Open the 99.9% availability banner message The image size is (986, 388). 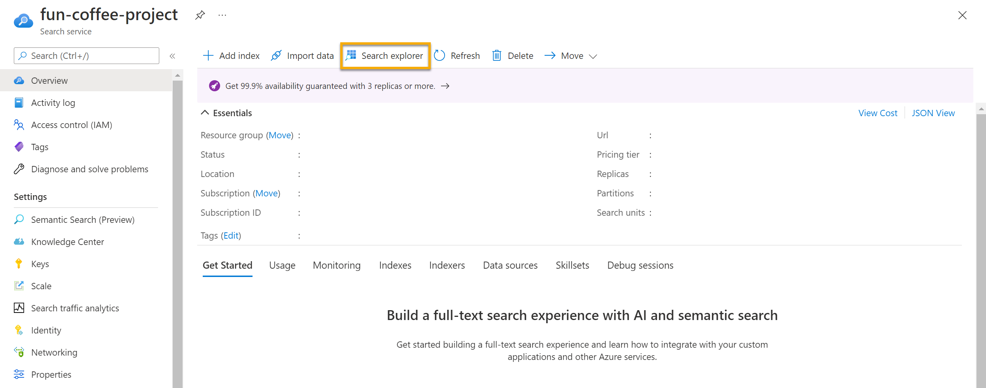[330, 86]
